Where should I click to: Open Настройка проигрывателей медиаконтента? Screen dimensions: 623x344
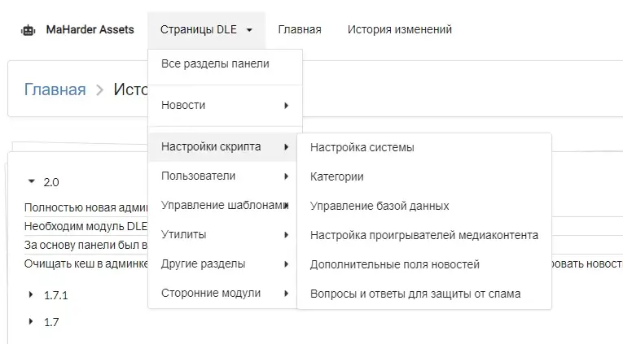424,235
